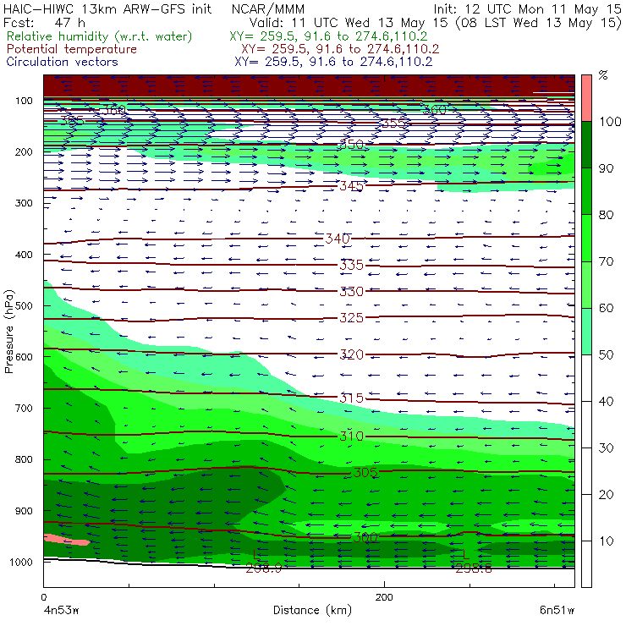The width and height of the screenshot is (626, 626).
Task: Click the darkest green 90–100% color bar segment
Action: coord(586,145)
